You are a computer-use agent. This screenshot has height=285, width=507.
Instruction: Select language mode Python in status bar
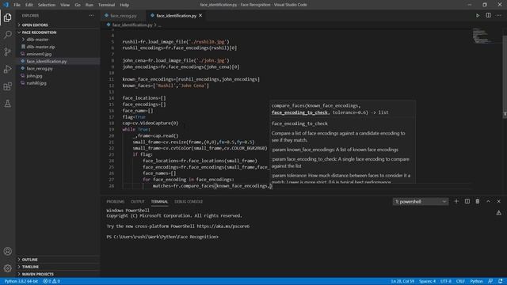(x=476, y=282)
